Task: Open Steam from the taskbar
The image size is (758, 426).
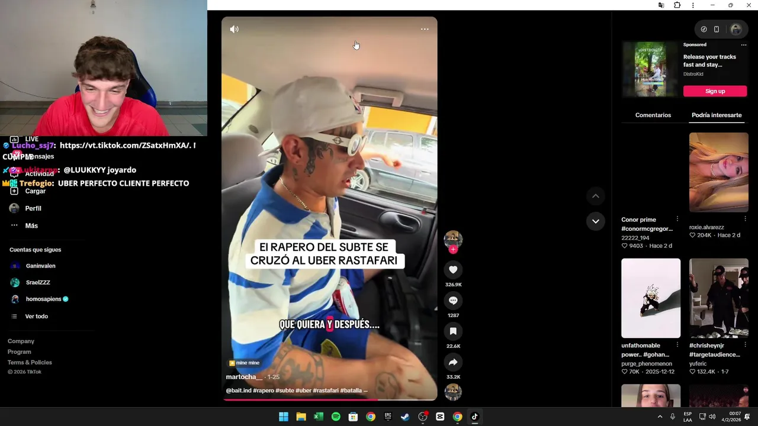Action: (x=405, y=417)
